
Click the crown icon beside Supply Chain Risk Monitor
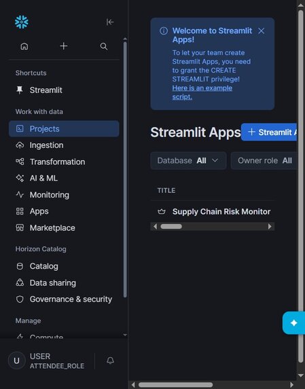pyautogui.click(x=162, y=212)
